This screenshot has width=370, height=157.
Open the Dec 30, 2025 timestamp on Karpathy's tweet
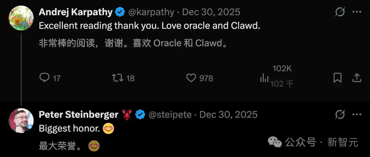tap(211, 12)
